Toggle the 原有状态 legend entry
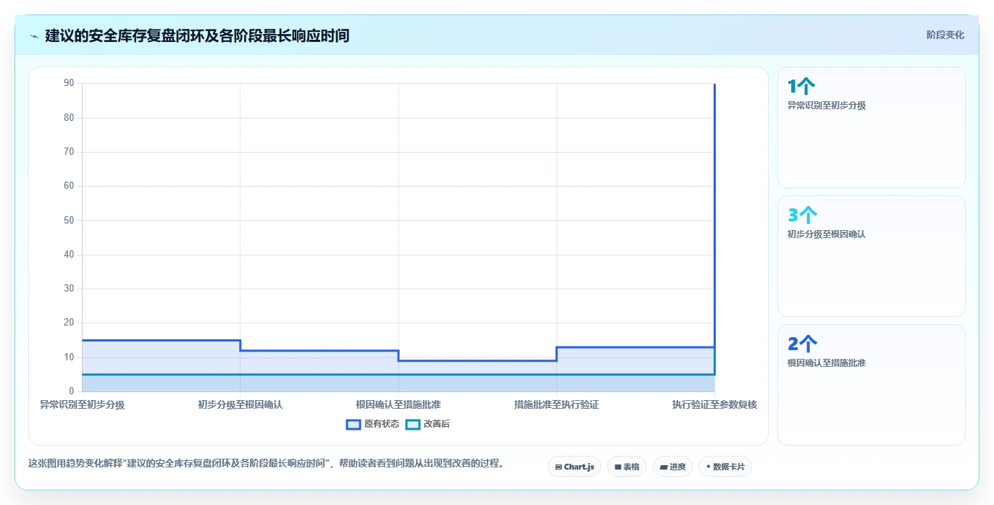The width and height of the screenshot is (994, 505). pos(373,424)
